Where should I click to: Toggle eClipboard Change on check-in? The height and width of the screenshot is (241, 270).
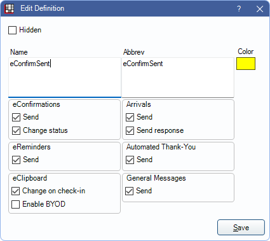15,191
